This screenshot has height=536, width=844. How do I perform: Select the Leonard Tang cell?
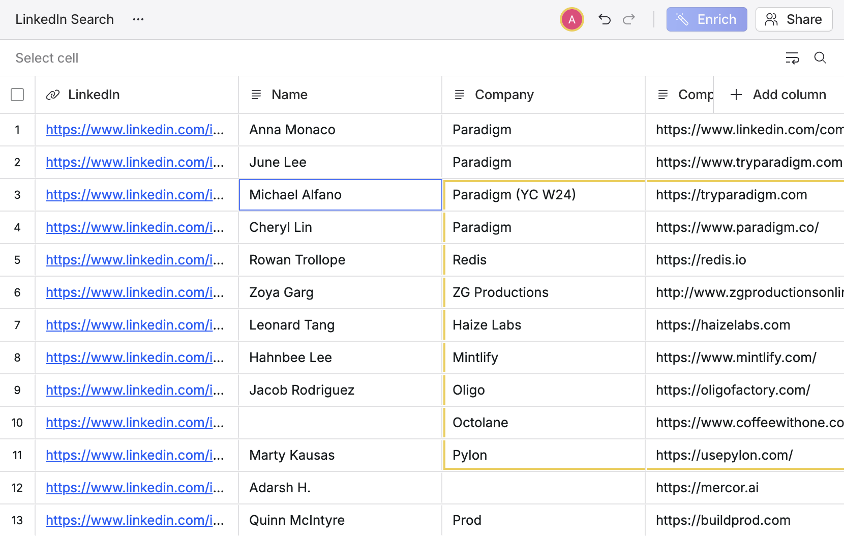[340, 325]
